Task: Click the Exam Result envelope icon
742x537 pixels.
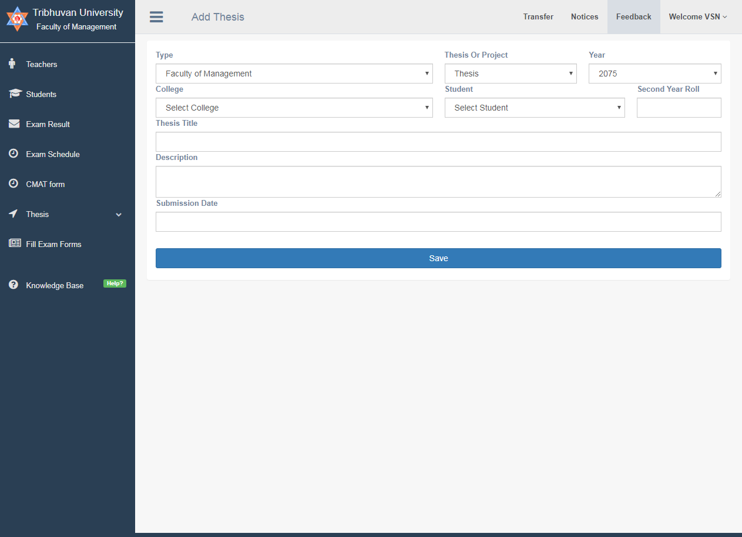Action: pos(14,124)
